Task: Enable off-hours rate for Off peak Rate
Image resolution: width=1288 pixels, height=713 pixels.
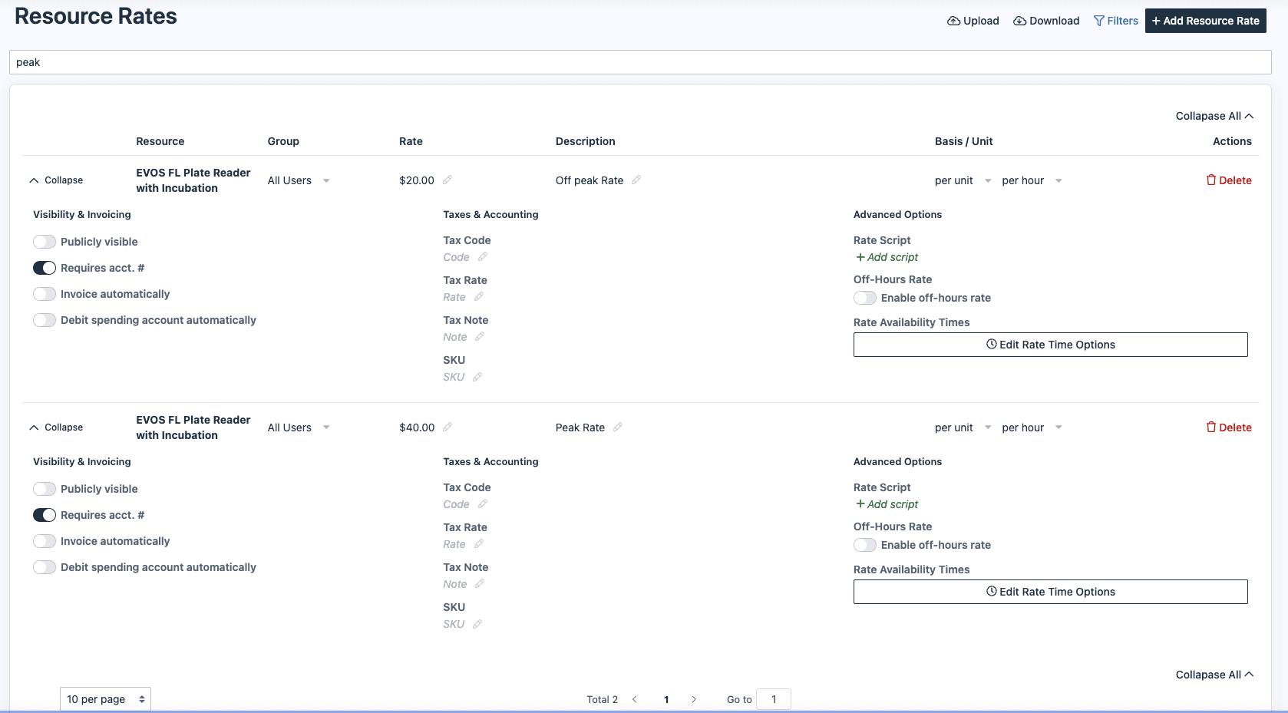Action: [865, 298]
